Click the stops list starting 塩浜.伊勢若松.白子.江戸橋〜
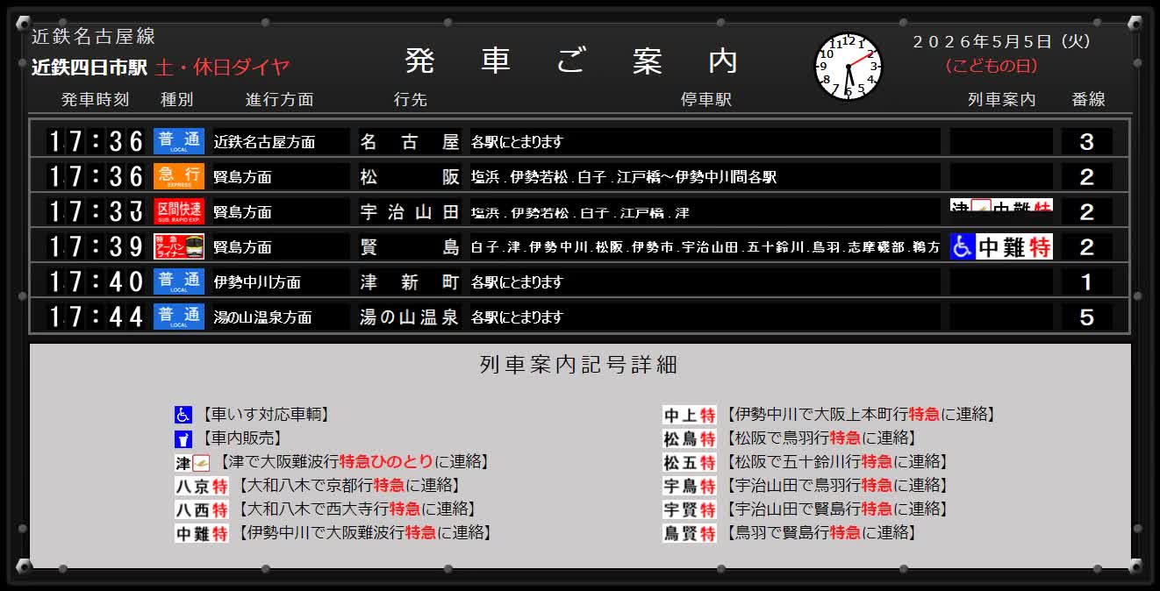1160x591 pixels. [705, 176]
